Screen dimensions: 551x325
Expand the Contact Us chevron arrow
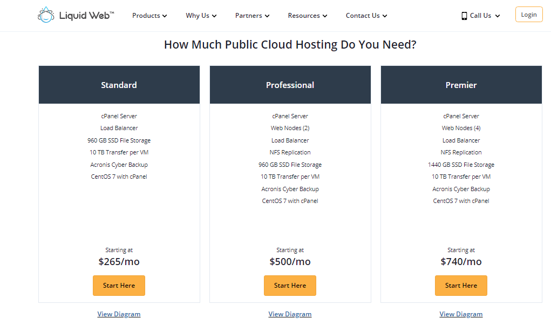click(x=385, y=16)
